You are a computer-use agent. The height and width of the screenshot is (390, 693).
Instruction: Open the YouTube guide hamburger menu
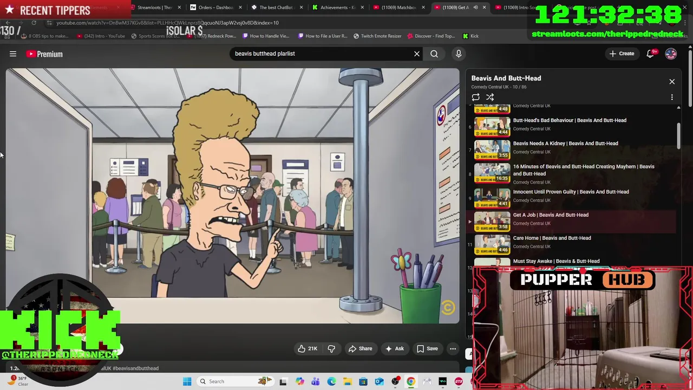click(13, 54)
